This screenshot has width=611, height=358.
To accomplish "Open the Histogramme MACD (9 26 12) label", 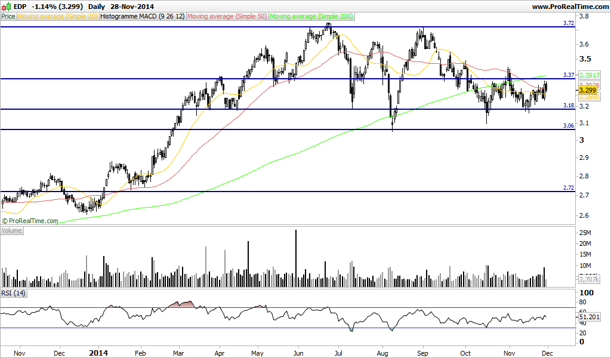I will tap(142, 16).
